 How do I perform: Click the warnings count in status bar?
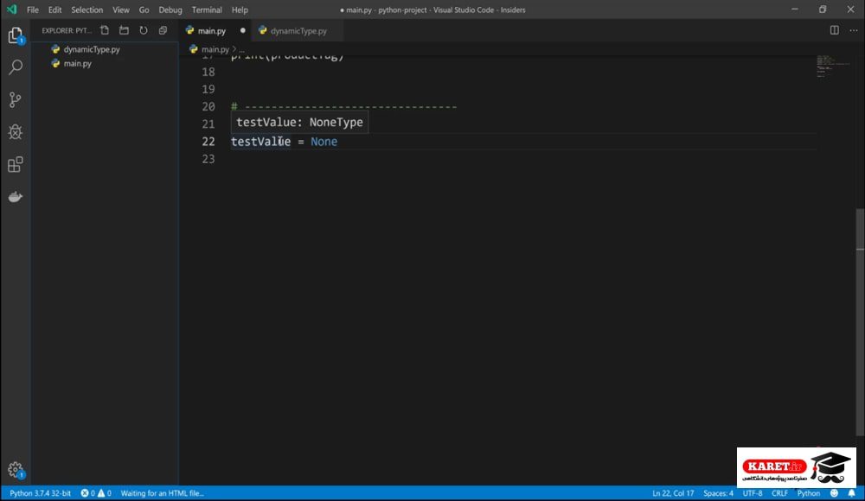point(105,493)
